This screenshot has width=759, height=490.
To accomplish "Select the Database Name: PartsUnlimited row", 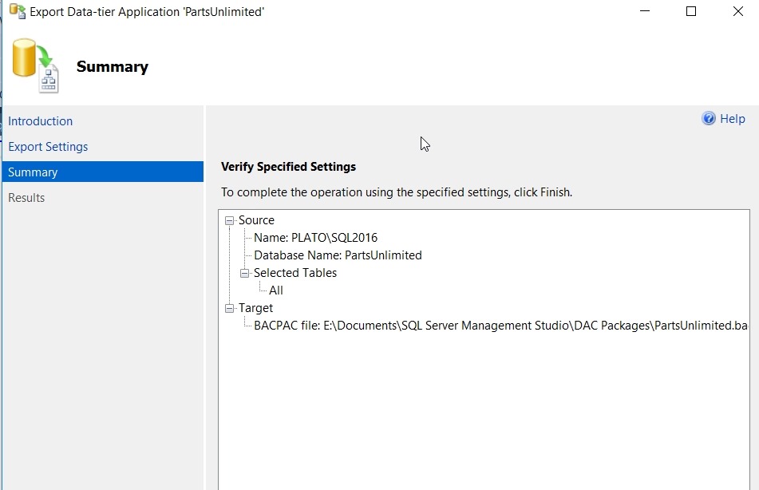I will (338, 255).
